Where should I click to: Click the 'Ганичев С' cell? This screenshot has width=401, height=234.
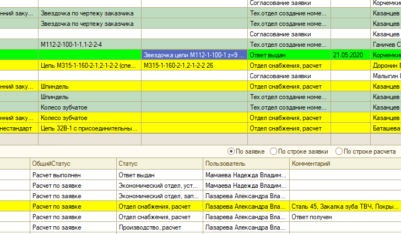click(x=386, y=45)
